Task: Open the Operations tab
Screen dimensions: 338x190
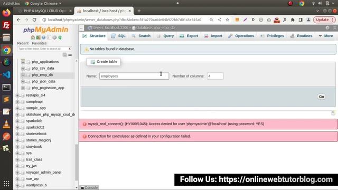Action: pyautogui.click(x=241, y=36)
